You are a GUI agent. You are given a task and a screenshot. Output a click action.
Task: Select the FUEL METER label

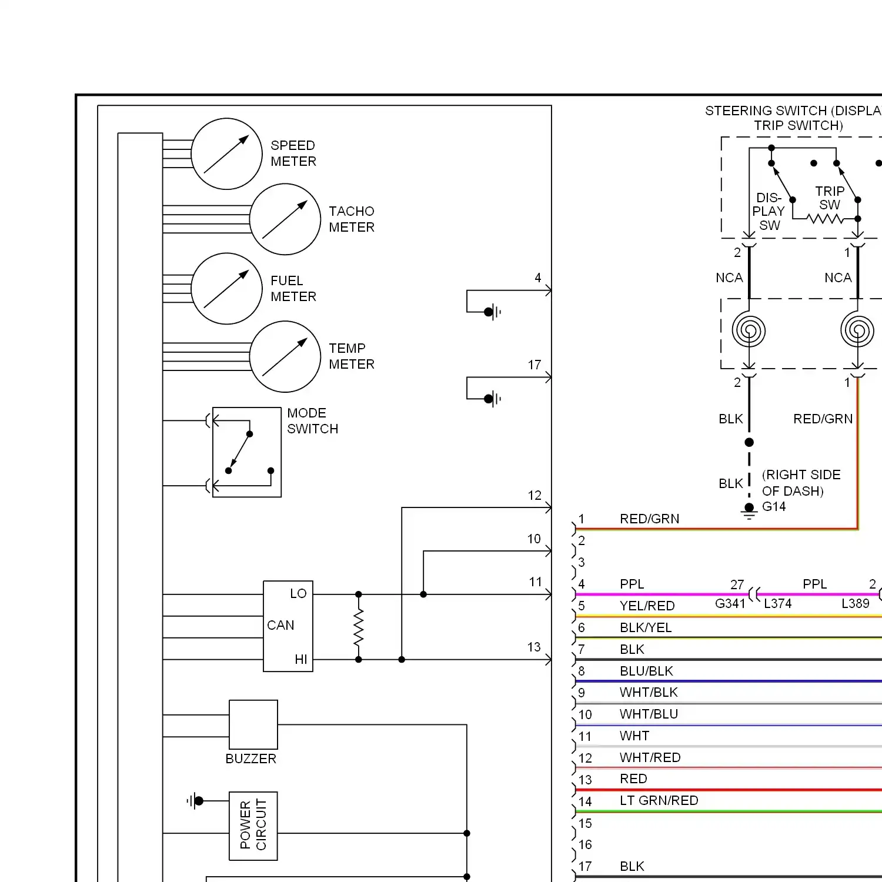(293, 289)
